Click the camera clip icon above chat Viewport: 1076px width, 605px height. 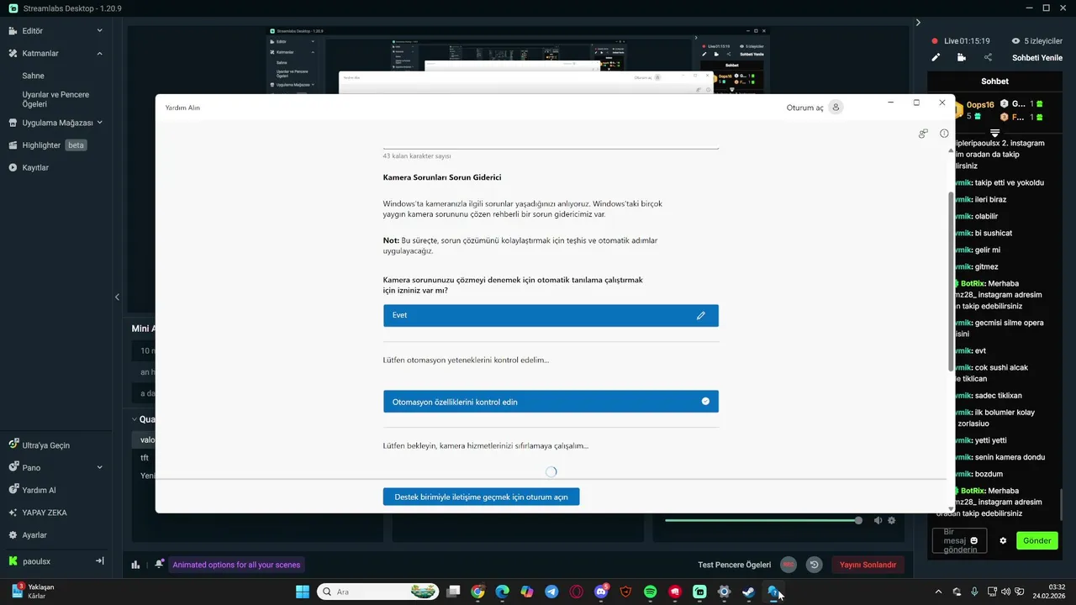[962, 57]
